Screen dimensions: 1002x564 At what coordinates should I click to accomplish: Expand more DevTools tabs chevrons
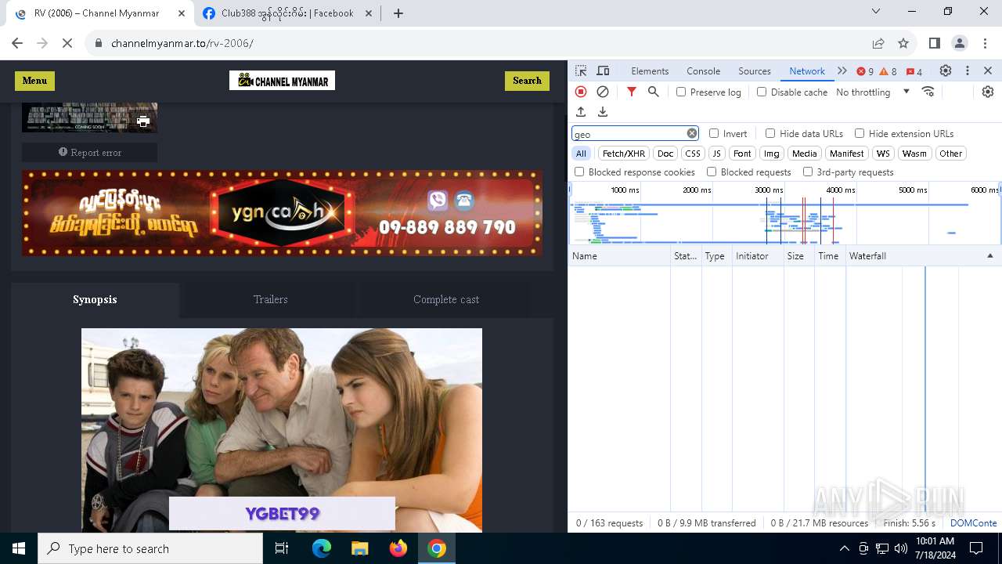tap(842, 70)
